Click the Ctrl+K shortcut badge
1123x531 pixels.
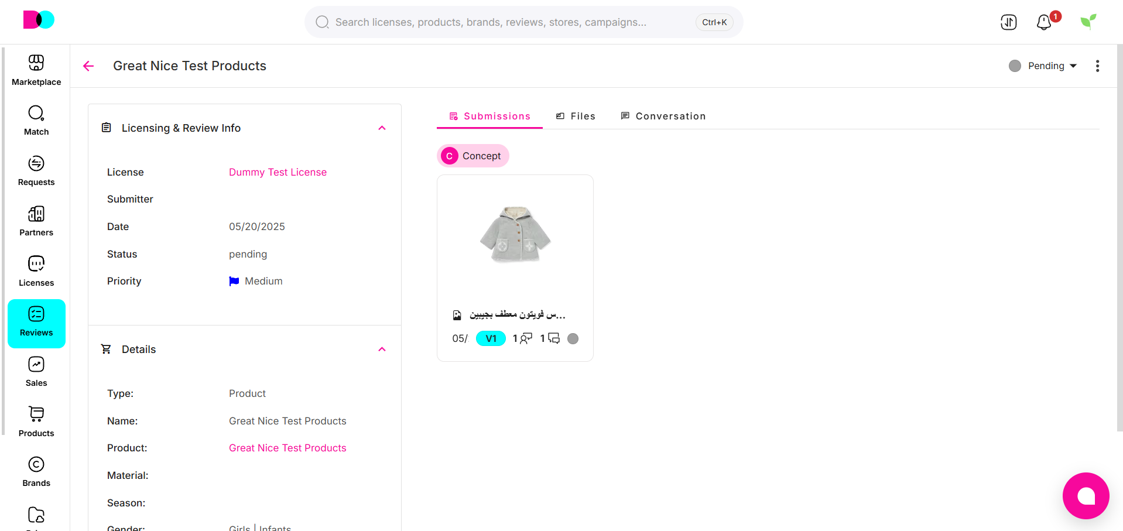click(714, 22)
